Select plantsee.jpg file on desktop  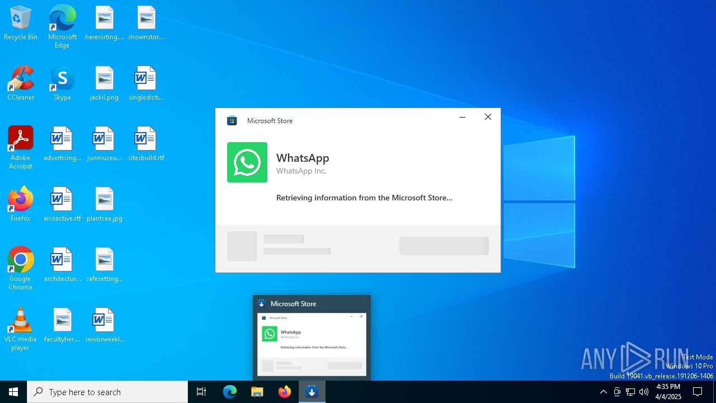[105, 205]
